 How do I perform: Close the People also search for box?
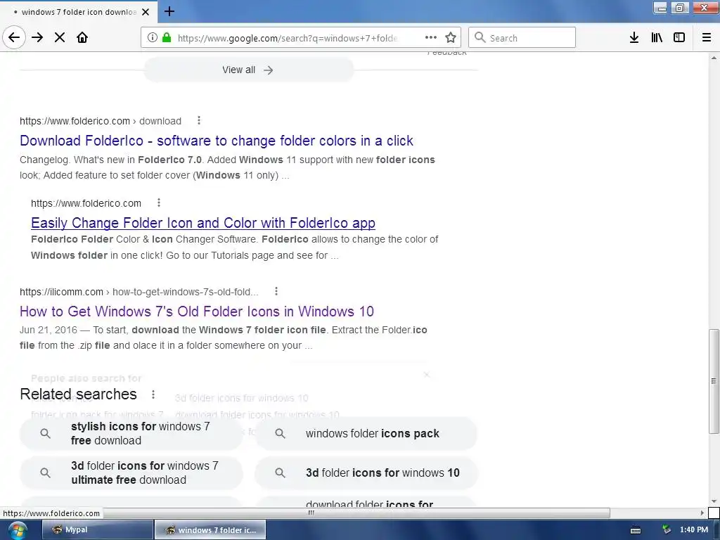tap(427, 375)
